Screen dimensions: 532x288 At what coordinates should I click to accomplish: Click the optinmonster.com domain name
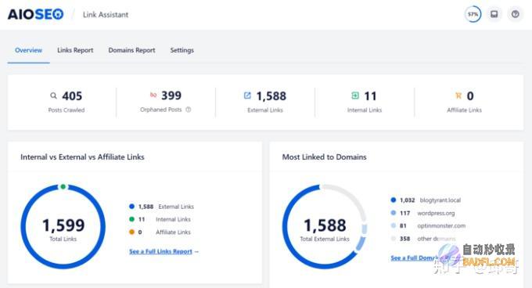(441, 225)
